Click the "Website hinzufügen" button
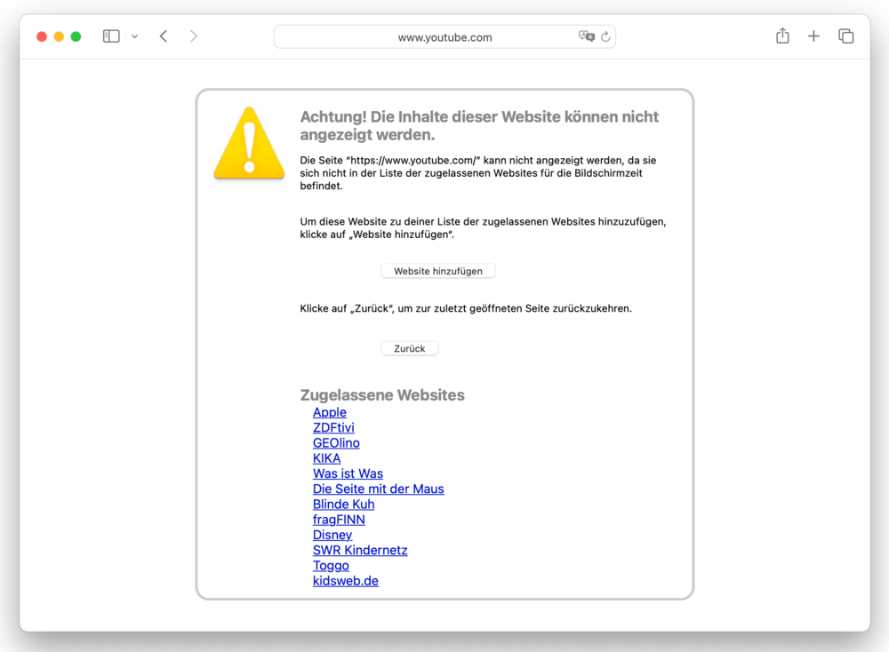Image resolution: width=889 pixels, height=652 pixels. tap(438, 271)
